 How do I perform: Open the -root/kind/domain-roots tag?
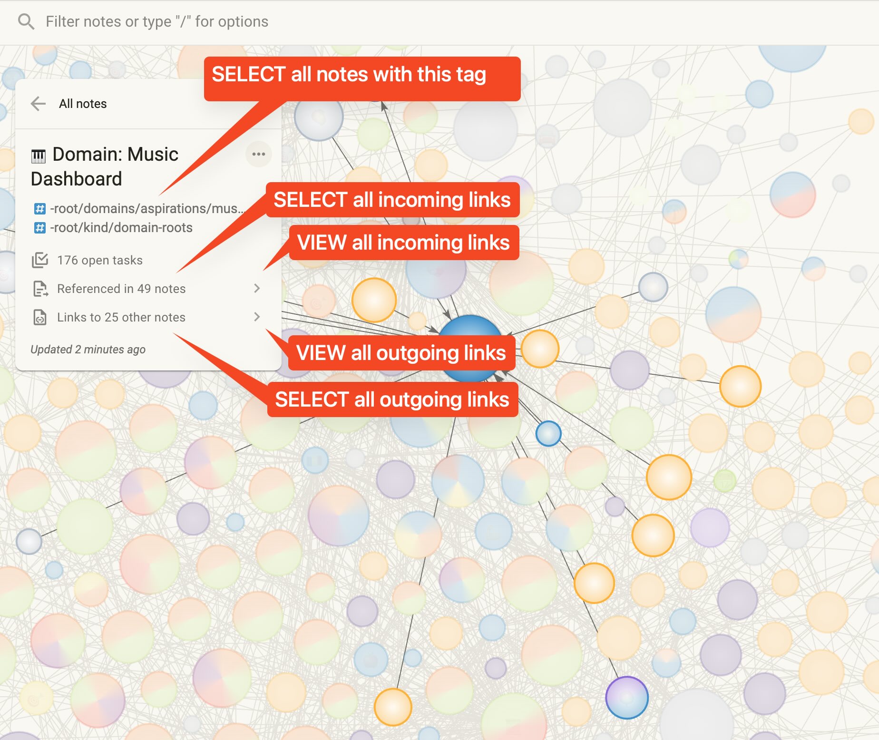[121, 228]
